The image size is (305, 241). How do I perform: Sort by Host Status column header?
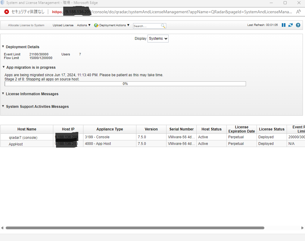coord(211,129)
